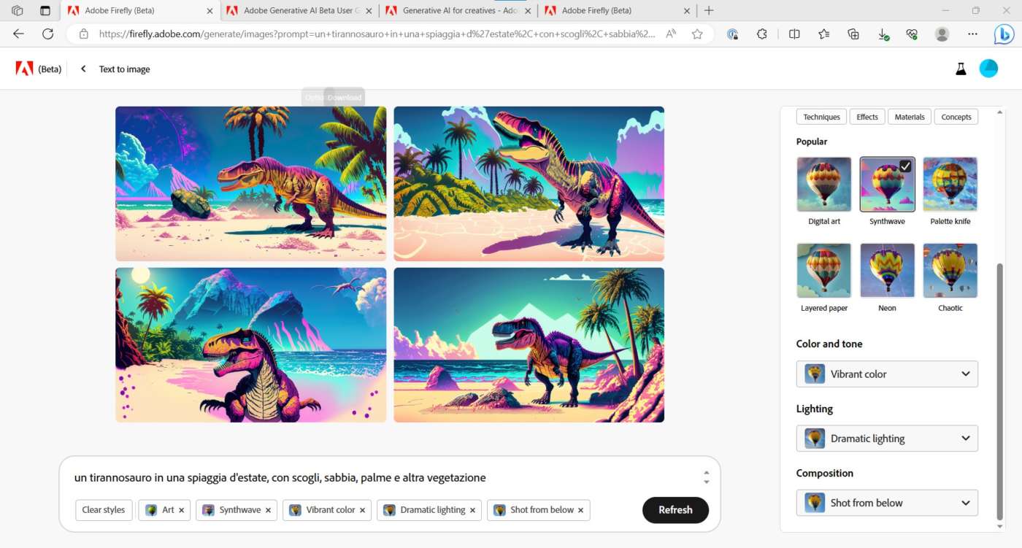The height and width of the screenshot is (548, 1022).
Task: Click the Shot from below chip label
Action: click(542, 510)
